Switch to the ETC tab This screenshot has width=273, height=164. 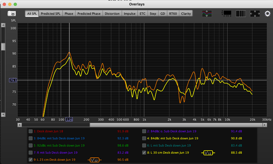click(x=142, y=14)
